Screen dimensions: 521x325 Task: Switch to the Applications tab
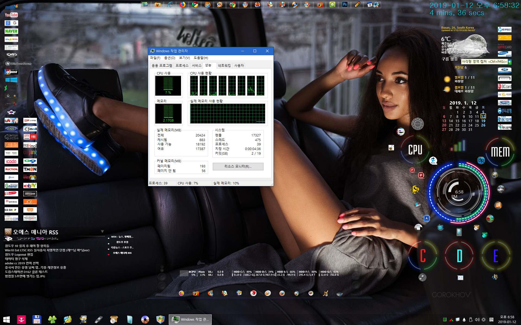[x=162, y=66]
